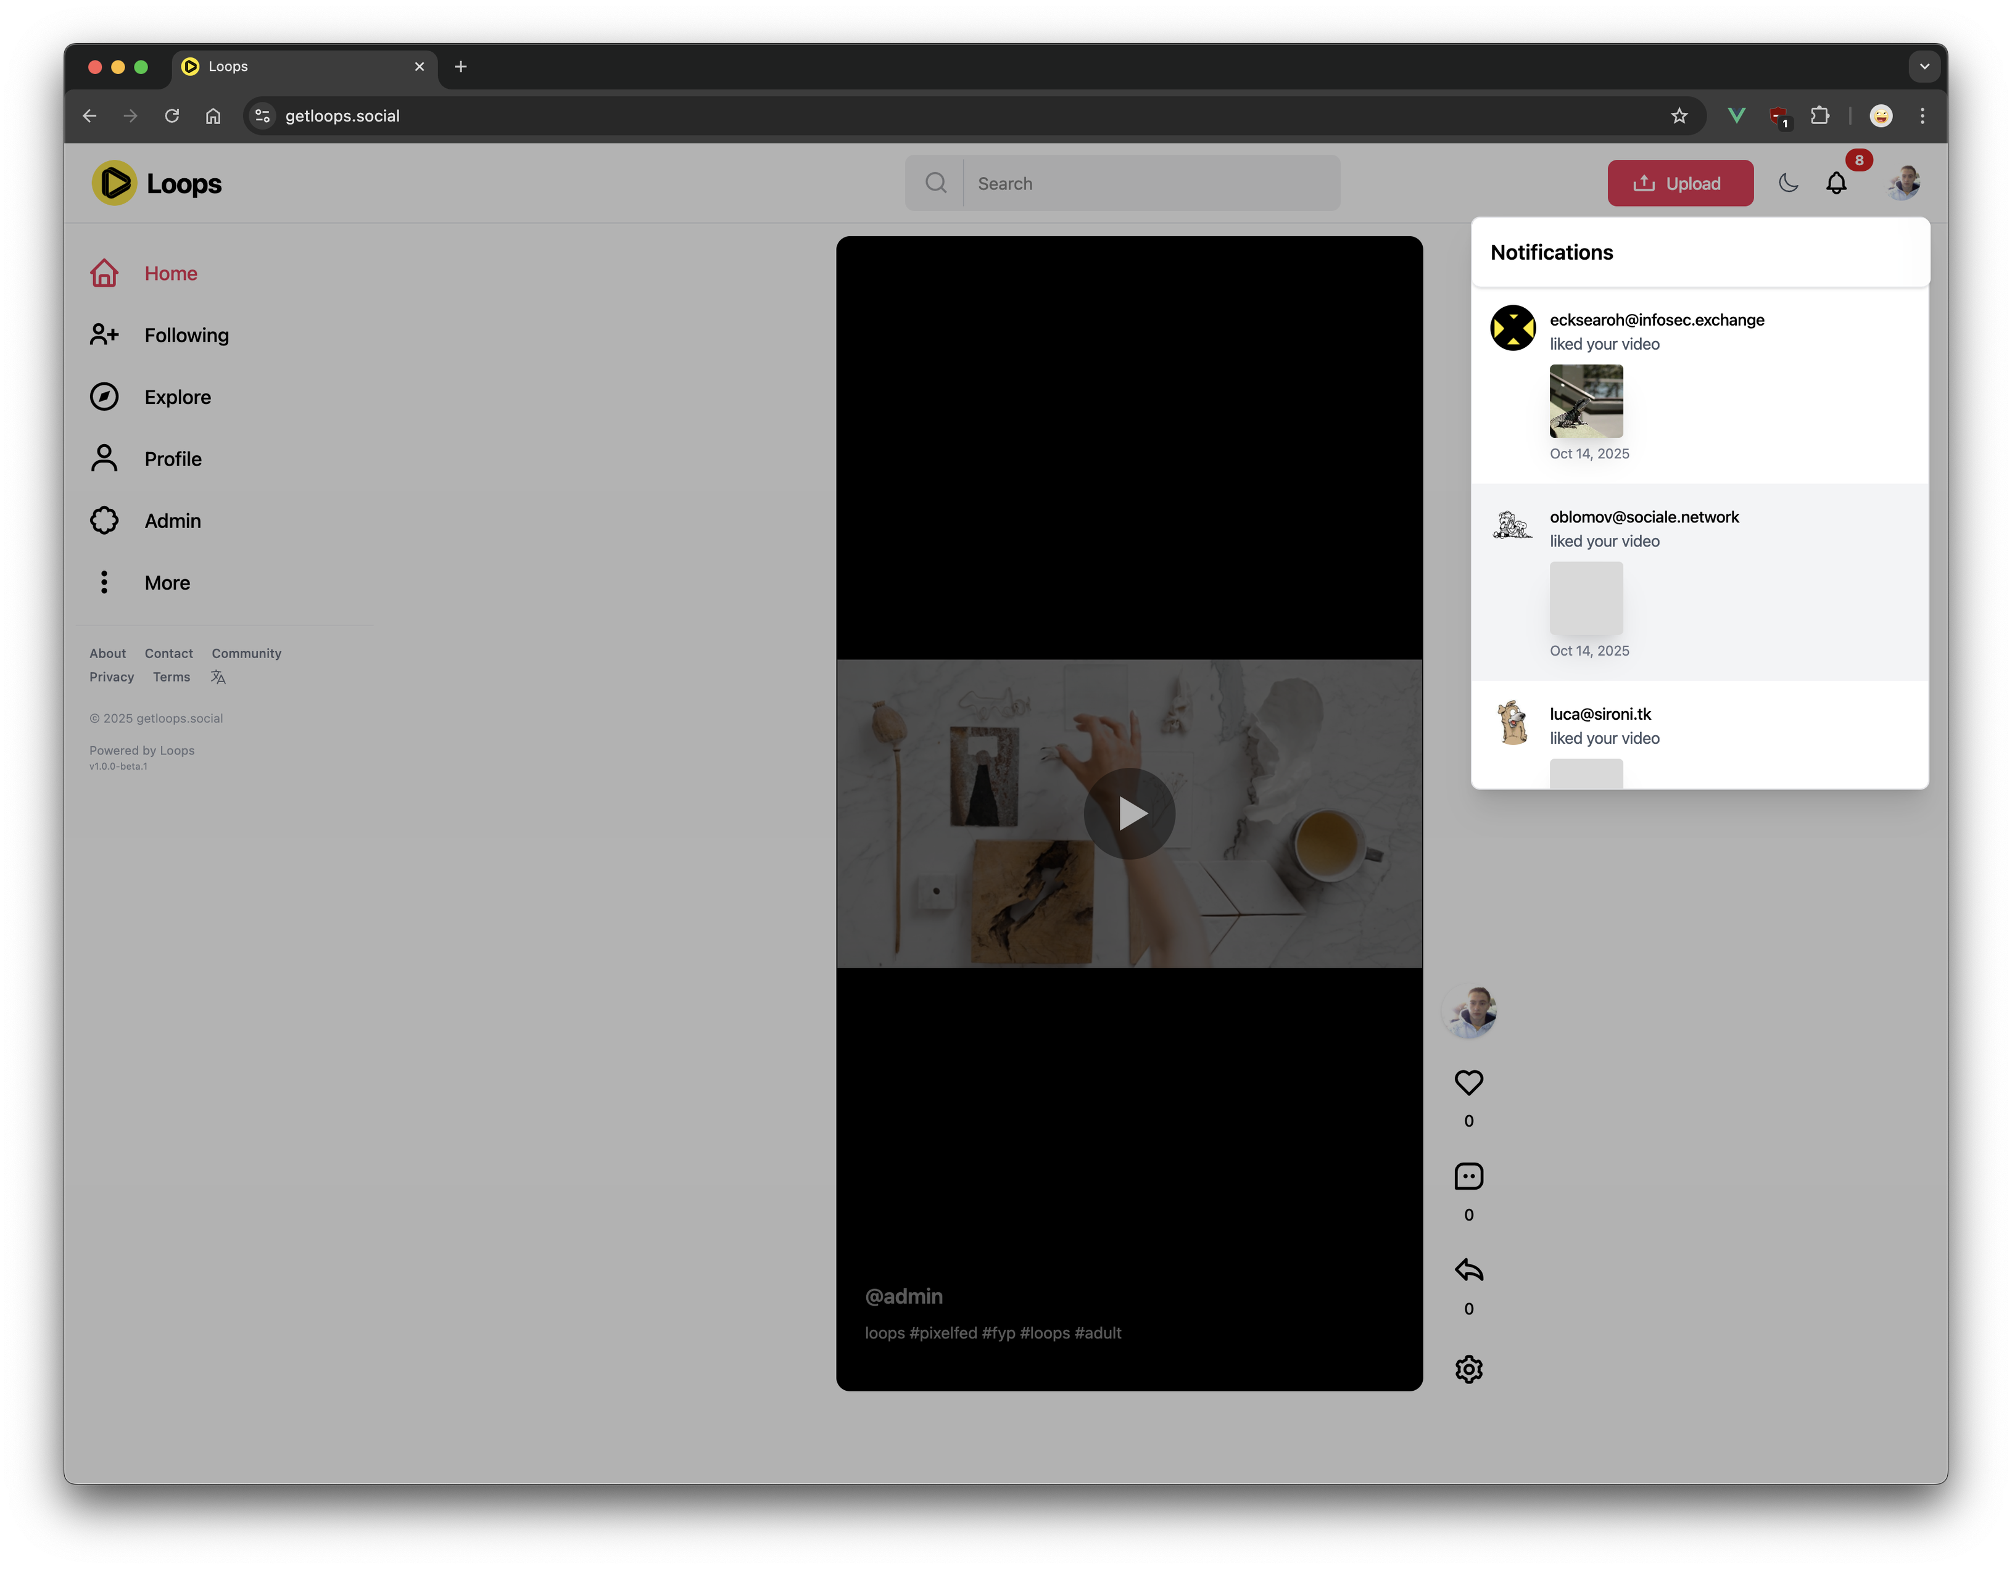Viewport: 2012px width, 1569px height.
Task: Toggle dark mode moon icon
Action: 1788,183
